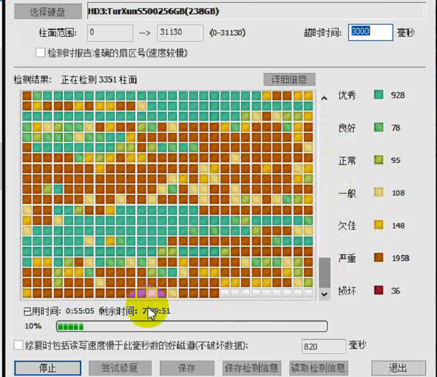Click the 选择硬盘 (select disk) button
This screenshot has width=437, height=377.
pyautogui.click(x=48, y=12)
